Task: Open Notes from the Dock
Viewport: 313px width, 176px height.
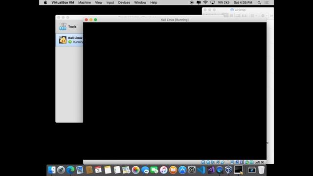Action: tap(108, 170)
